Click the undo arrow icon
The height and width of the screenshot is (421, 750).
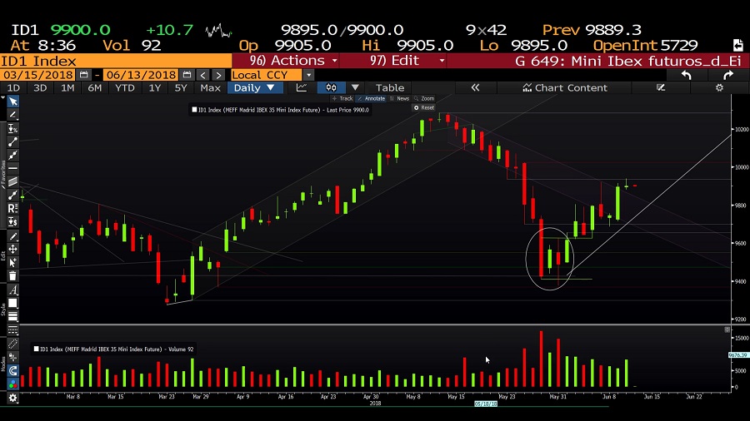pyautogui.click(x=687, y=75)
